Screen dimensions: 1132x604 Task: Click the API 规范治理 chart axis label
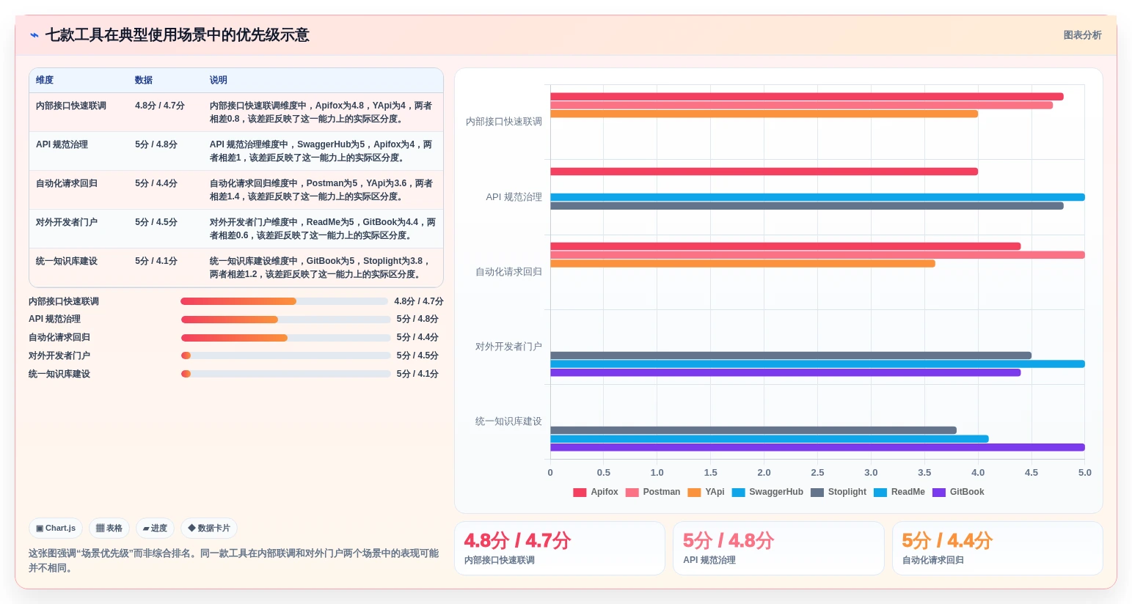click(514, 197)
